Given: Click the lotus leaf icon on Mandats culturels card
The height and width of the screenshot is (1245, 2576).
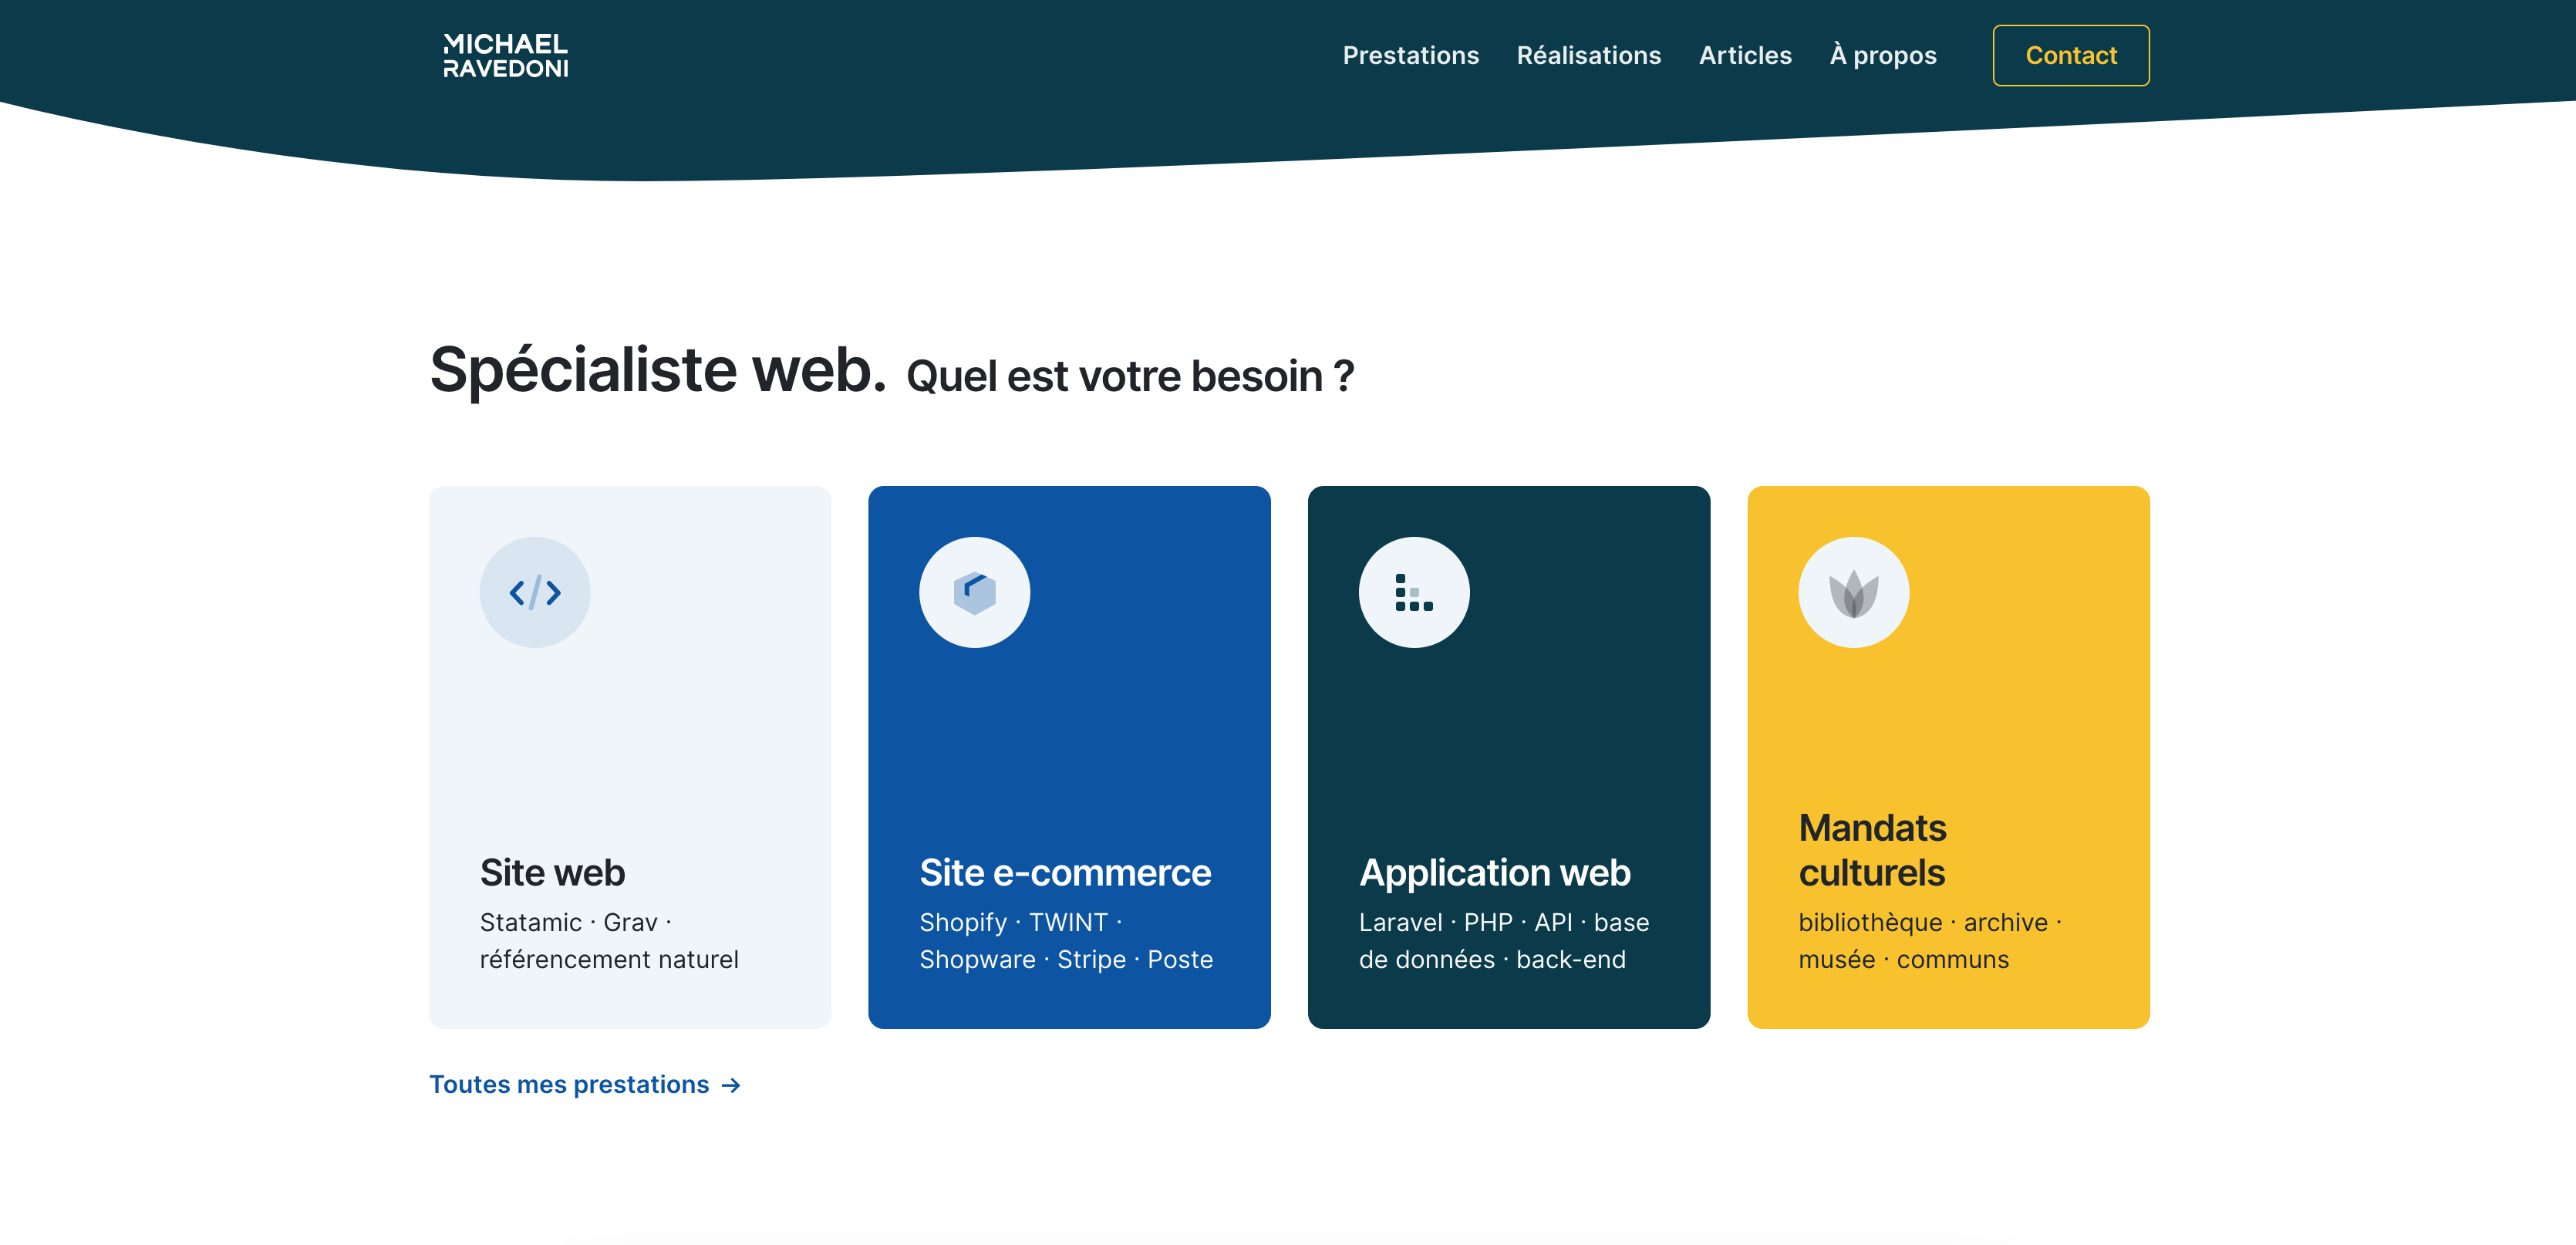Looking at the screenshot, I should (1854, 593).
